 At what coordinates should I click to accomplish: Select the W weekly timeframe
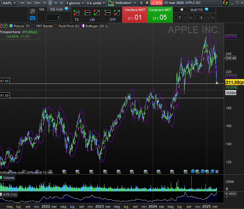pos(56,3)
